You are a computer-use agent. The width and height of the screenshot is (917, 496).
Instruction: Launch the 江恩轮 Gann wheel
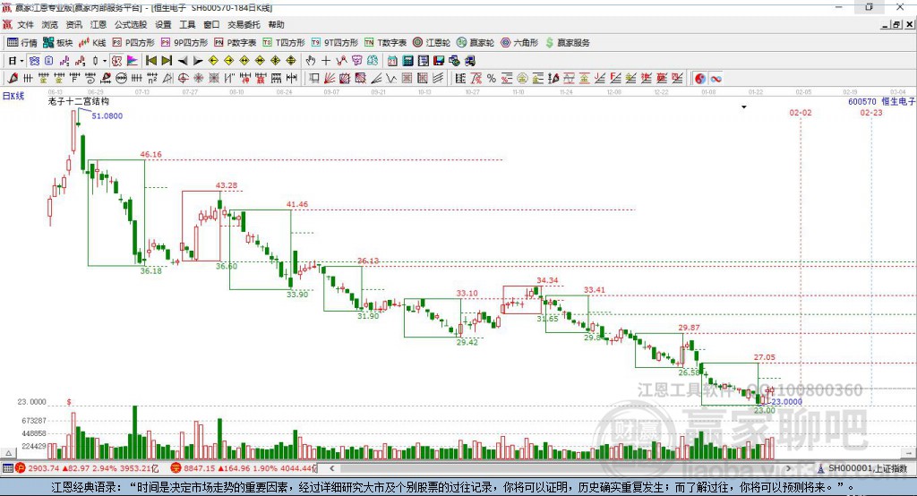click(x=432, y=43)
